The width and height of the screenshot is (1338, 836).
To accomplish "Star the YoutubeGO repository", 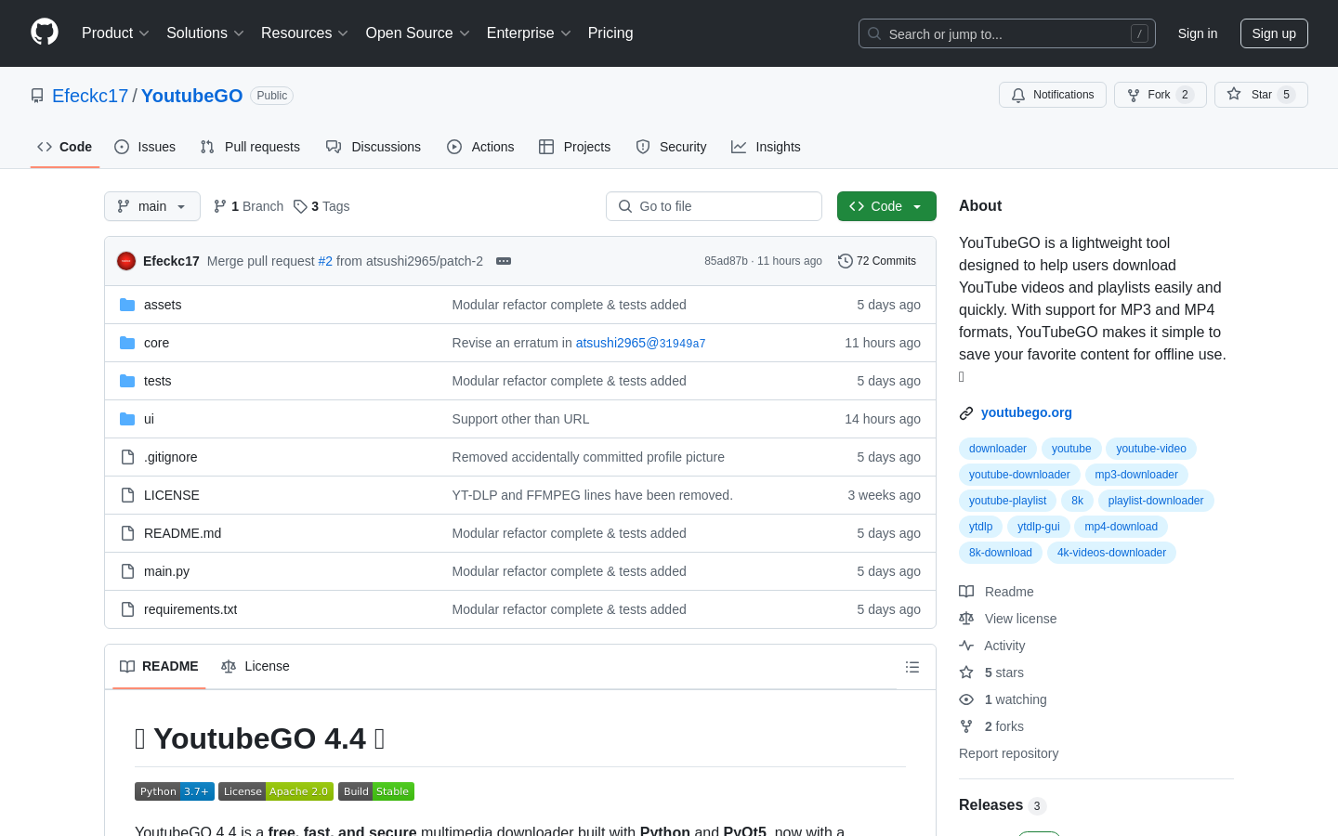I will [1261, 95].
